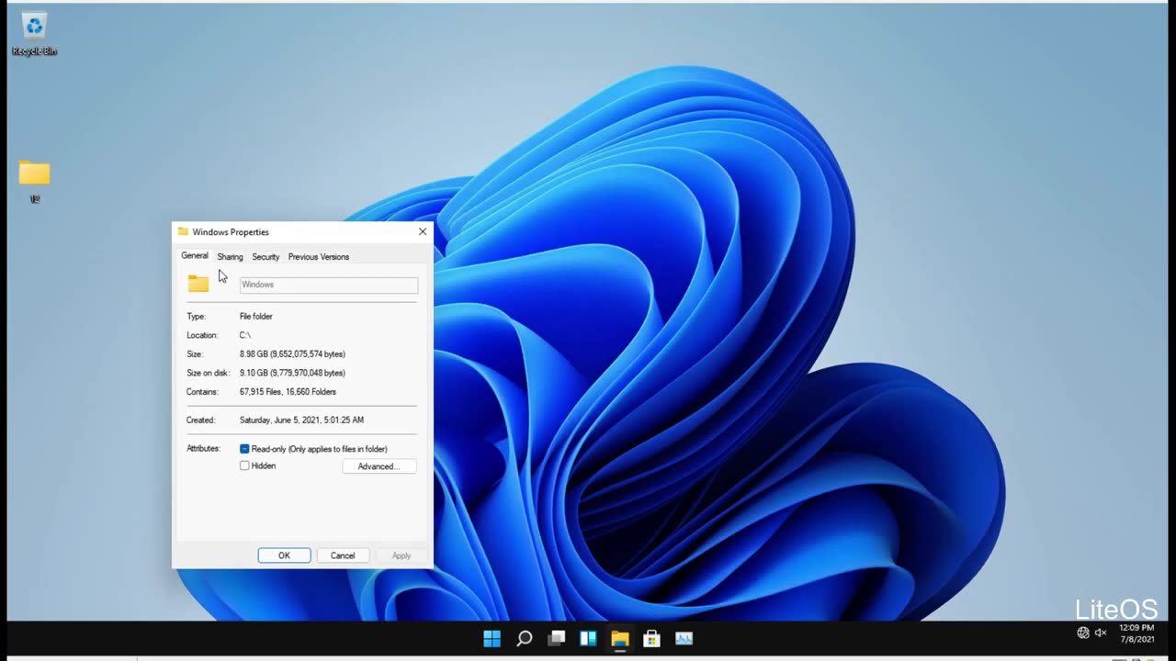Select the folder named 12 on desktop

click(x=34, y=181)
